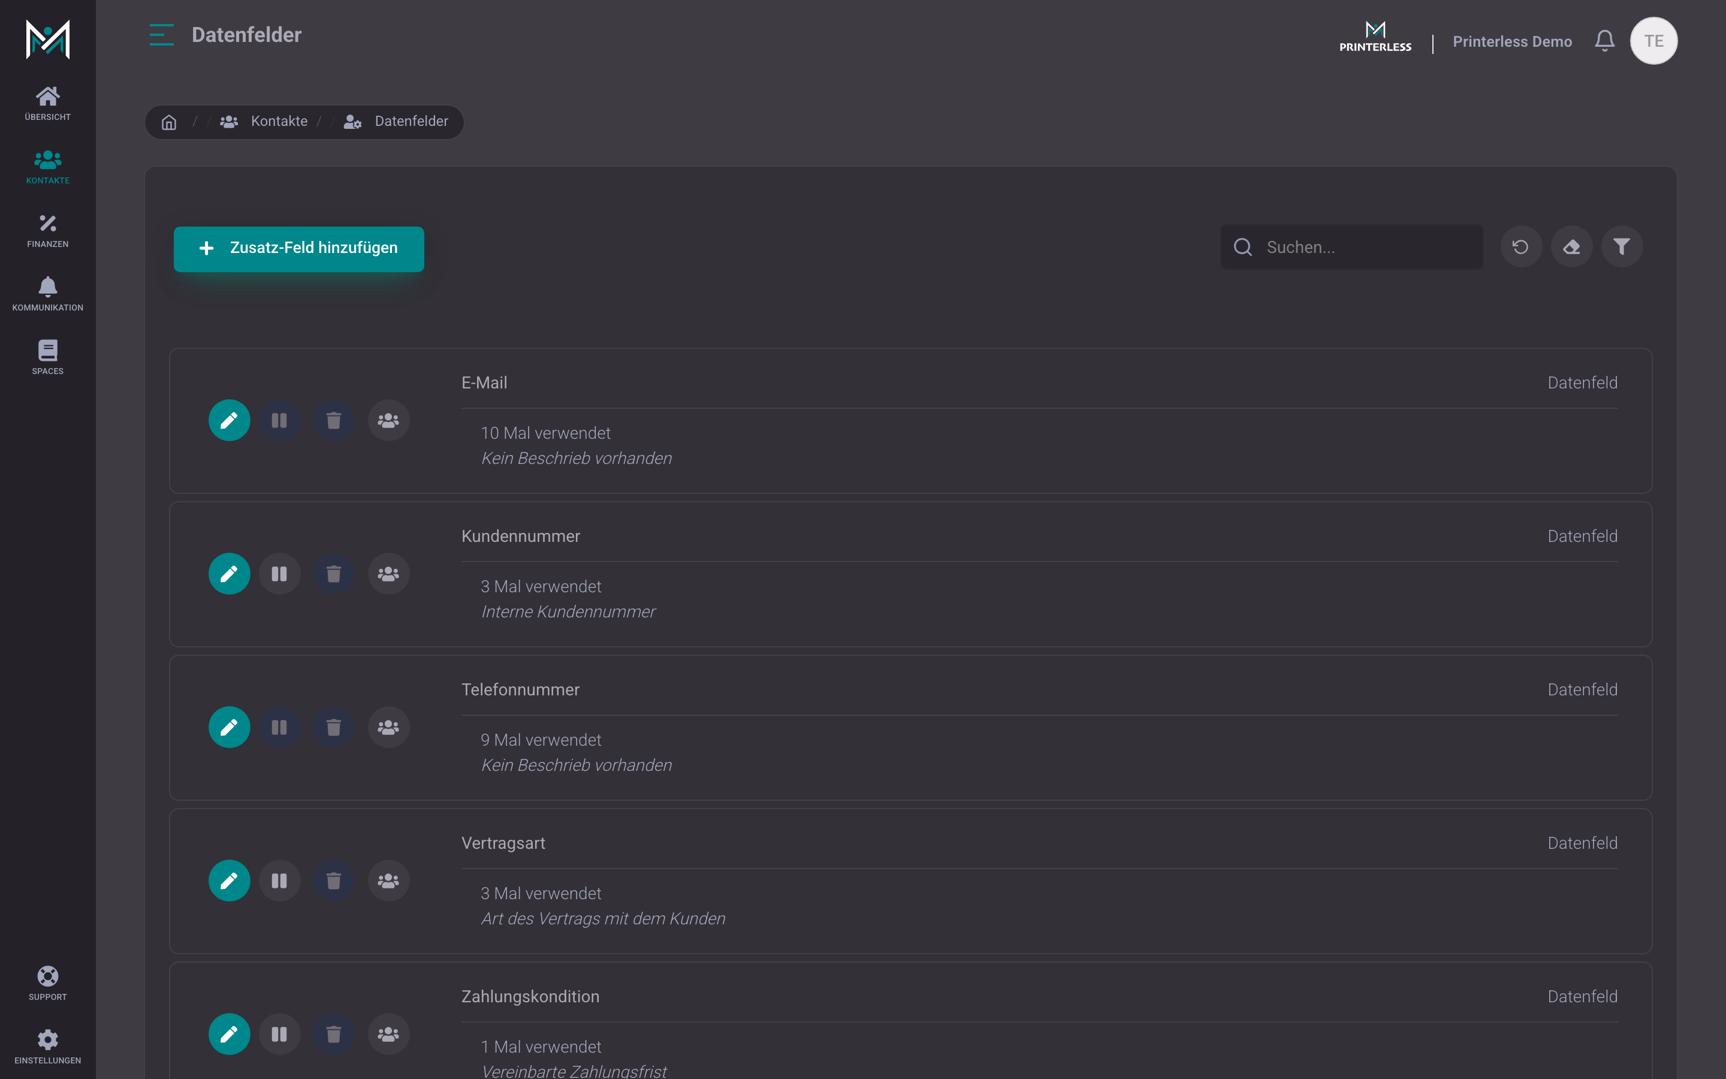Pause the E-Mail data field
Viewport: 1726px width, 1079px height.
coord(280,420)
